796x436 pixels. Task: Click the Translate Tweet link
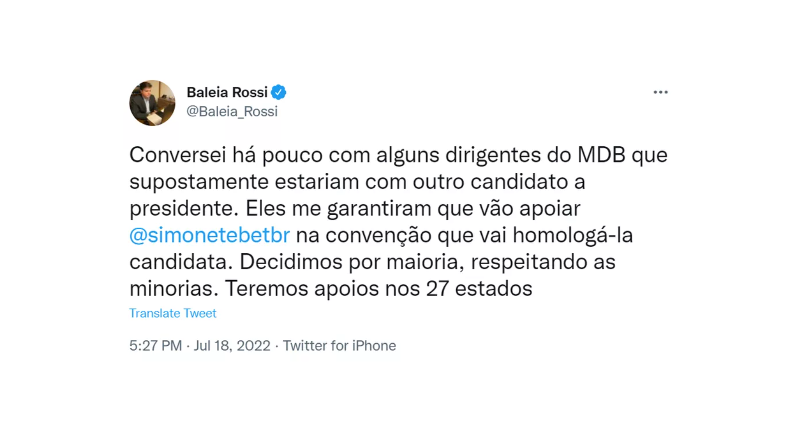[172, 313]
